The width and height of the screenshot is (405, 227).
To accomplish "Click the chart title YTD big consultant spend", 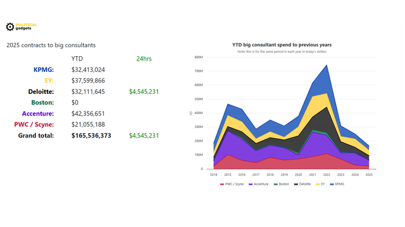I will (x=282, y=45).
